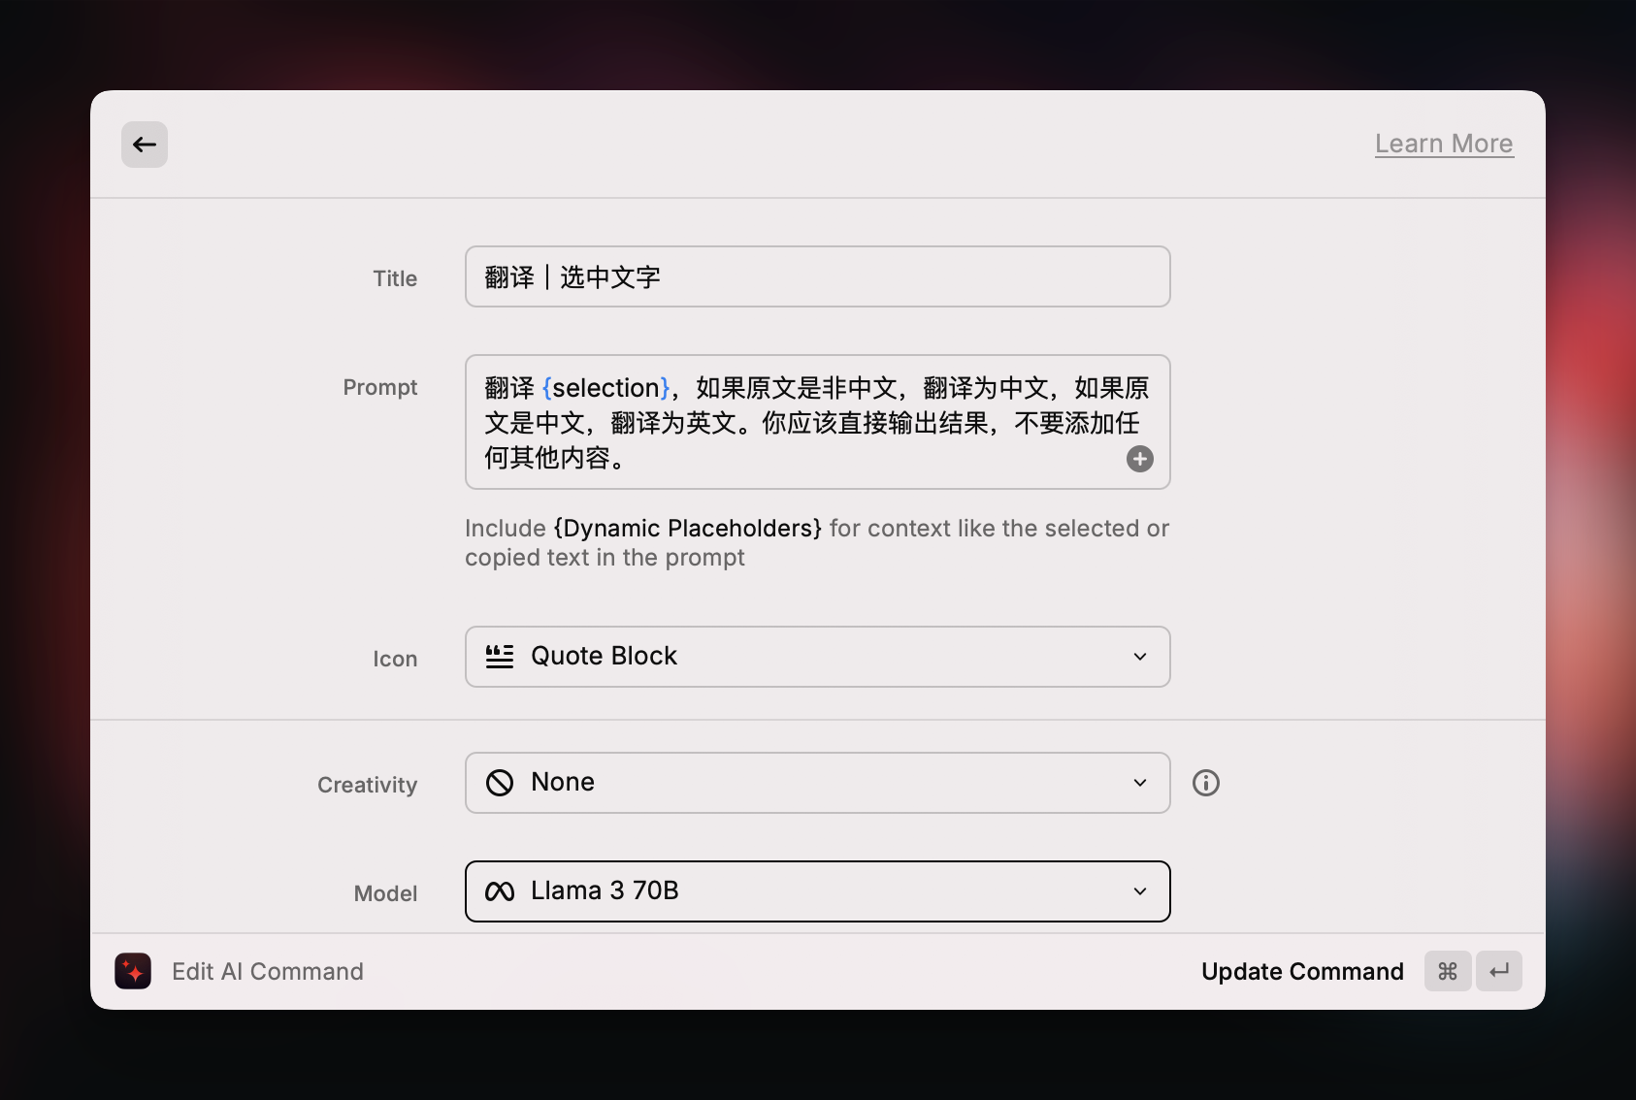The image size is (1636, 1100).
Task: Click the plus icon in the Prompt field
Action: [x=1139, y=459]
